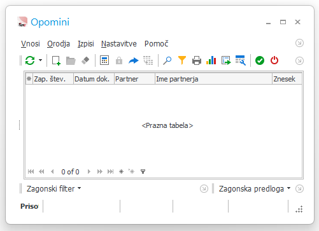319x231 pixels.
Task: Click customize arrow after Zagonska predloga
Action: (299, 188)
